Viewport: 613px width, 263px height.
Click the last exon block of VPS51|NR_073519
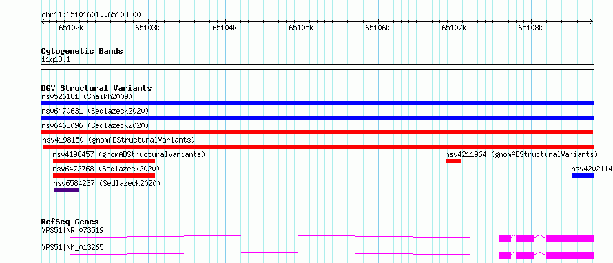[570, 238]
